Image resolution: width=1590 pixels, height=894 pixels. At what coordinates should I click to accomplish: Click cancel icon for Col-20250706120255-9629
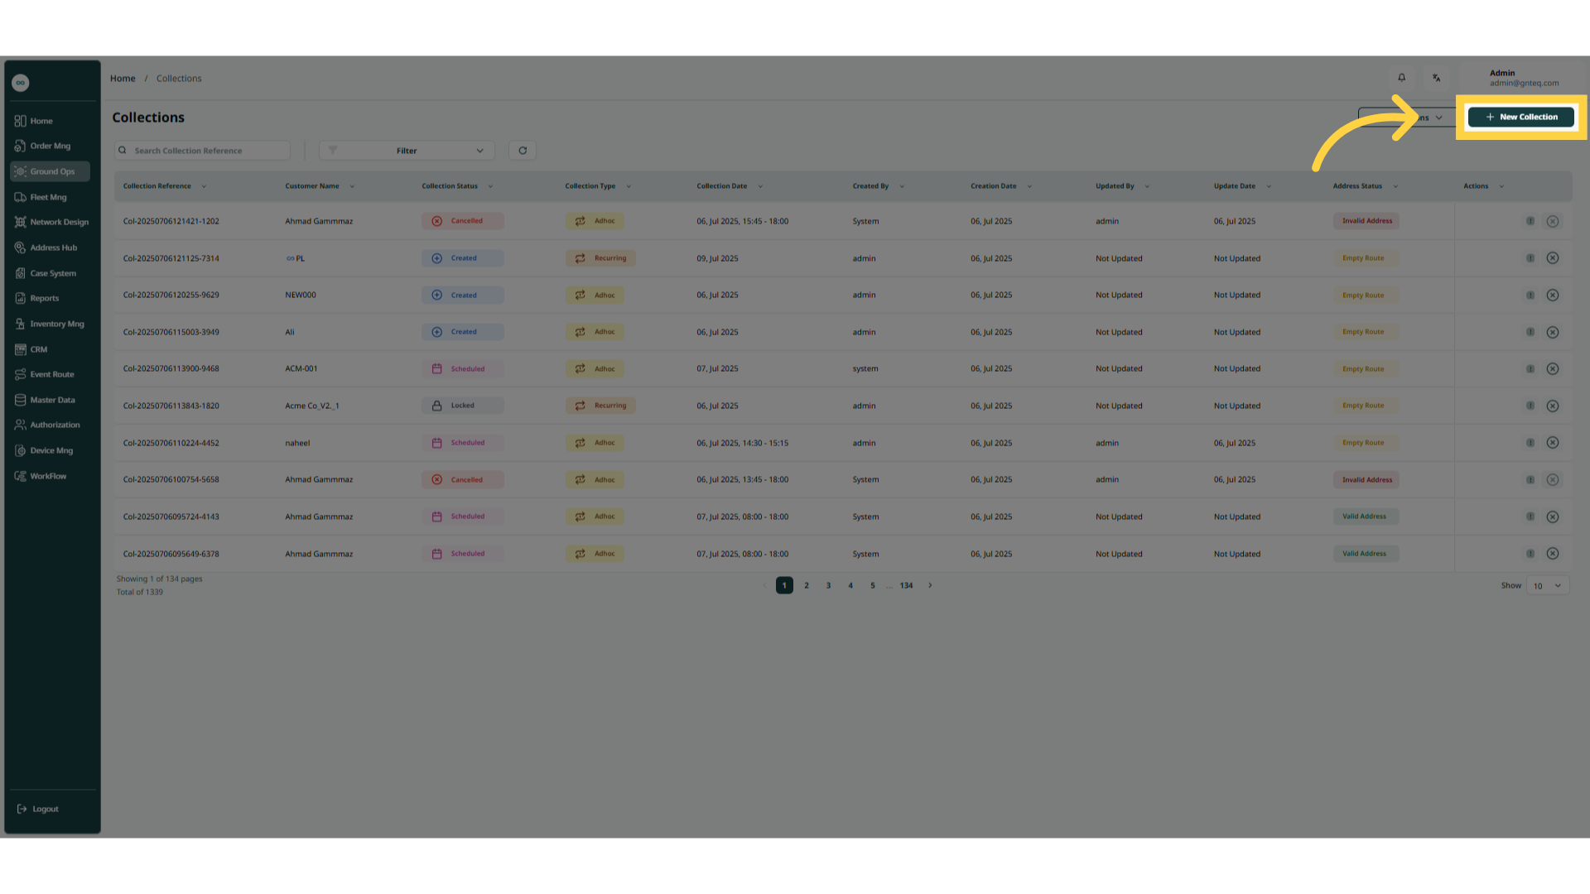(x=1553, y=295)
